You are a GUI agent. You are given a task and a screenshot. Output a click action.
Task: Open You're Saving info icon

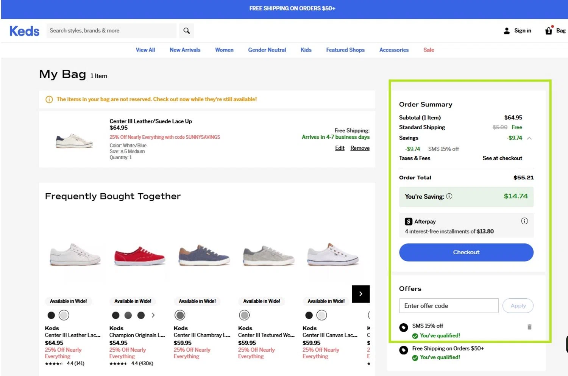coord(449,196)
